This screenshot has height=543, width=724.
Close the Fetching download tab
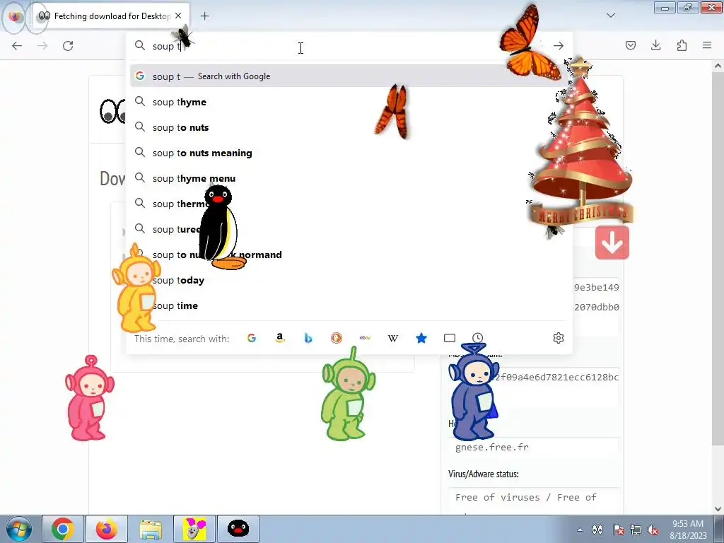point(178,16)
